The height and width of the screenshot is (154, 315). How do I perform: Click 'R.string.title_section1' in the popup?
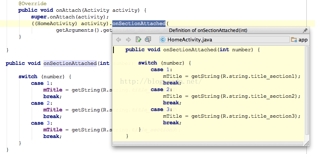click(259, 76)
